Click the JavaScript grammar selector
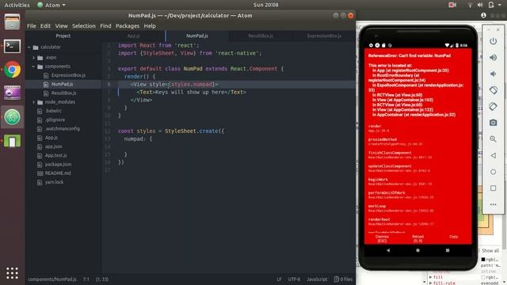 [317, 279]
